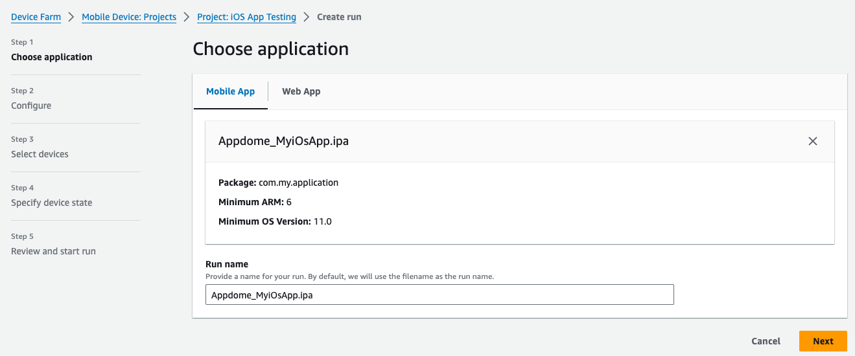855x356 pixels.
Task: Select the Mobile App tab
Action: pos(230,91)
